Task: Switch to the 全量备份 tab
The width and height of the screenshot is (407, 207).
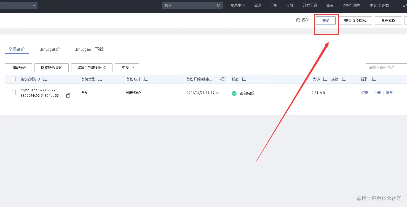Action: click(17, 49)
